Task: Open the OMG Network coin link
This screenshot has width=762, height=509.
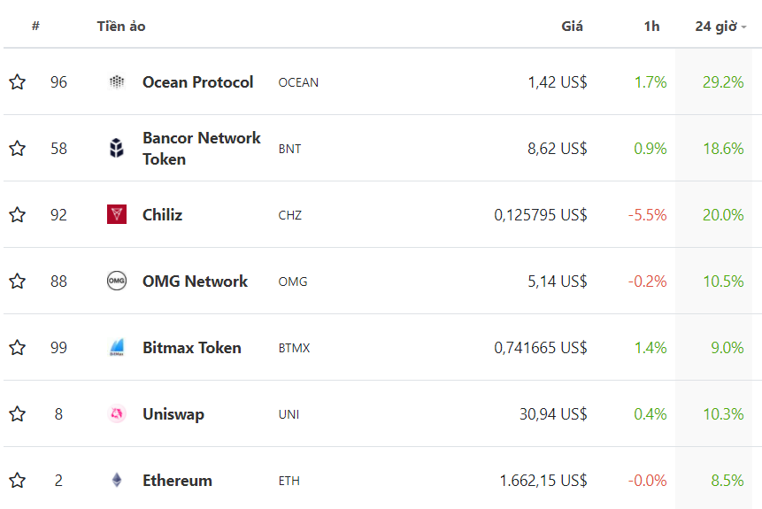Action: point(195,281)
